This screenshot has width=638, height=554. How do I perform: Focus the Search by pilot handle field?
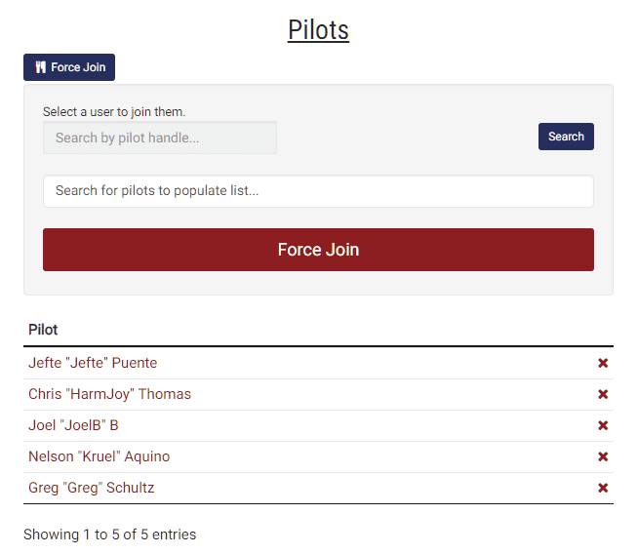tap(160, 138)
